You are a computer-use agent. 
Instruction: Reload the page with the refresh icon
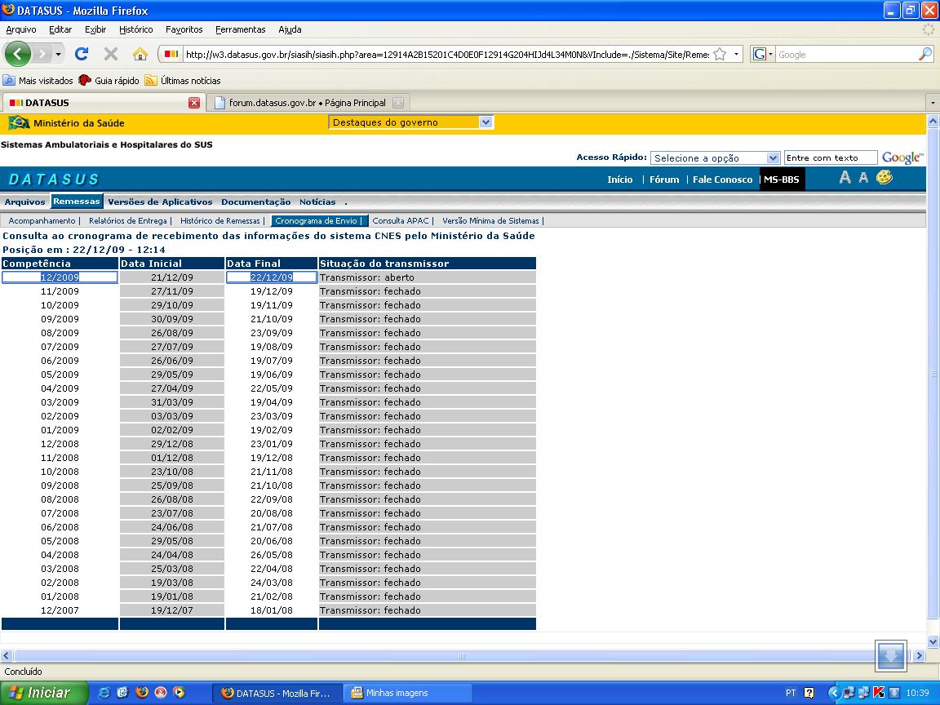82,54
